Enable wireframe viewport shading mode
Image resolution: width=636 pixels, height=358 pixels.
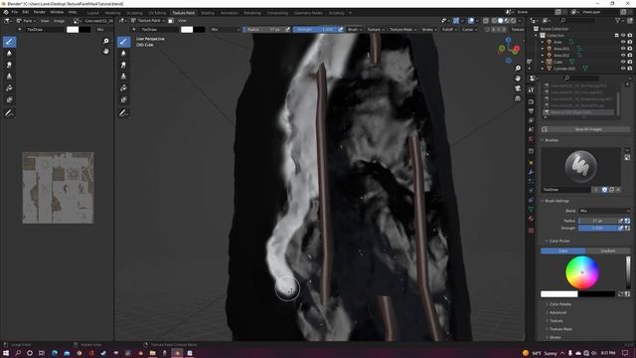(494, 20)
